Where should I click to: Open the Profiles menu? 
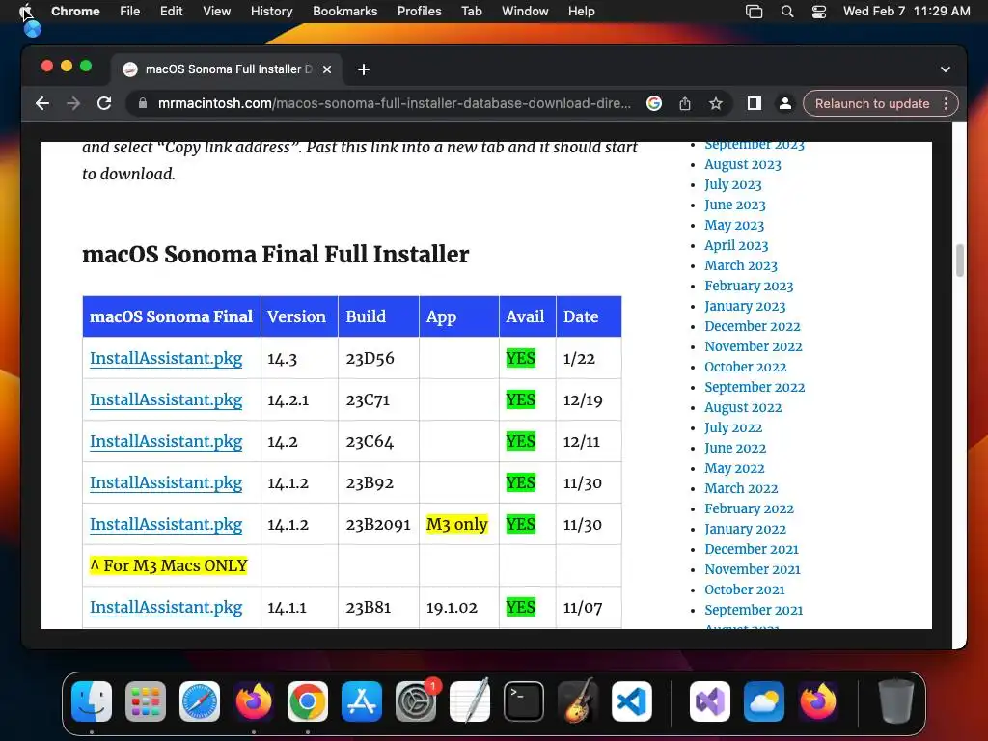coord(419,12)
